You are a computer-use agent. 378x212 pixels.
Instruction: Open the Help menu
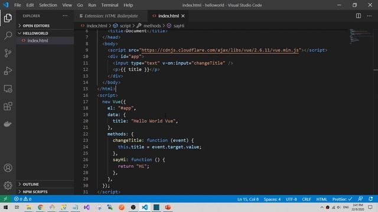128,5
